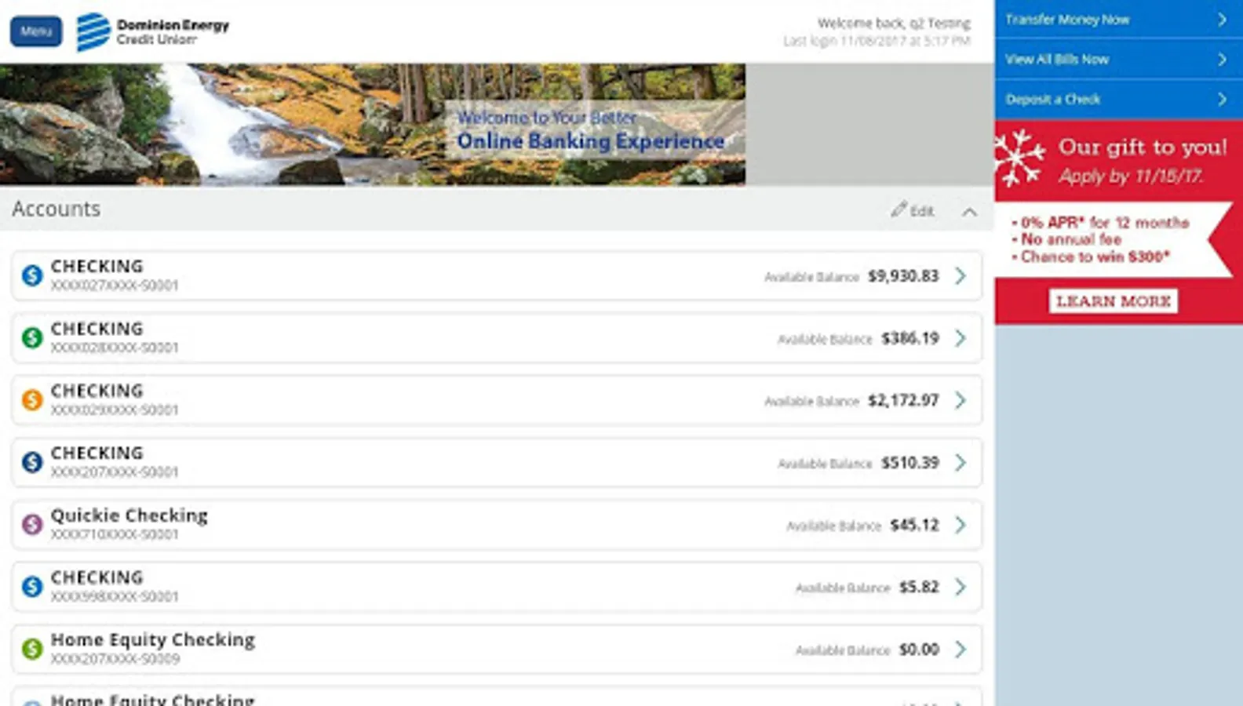
Task: Click the 0% APR for 12 months line
Action: 1100,223
